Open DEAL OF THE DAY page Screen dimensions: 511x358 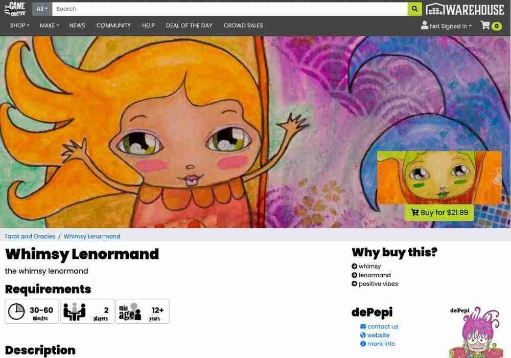pos(189,26)
